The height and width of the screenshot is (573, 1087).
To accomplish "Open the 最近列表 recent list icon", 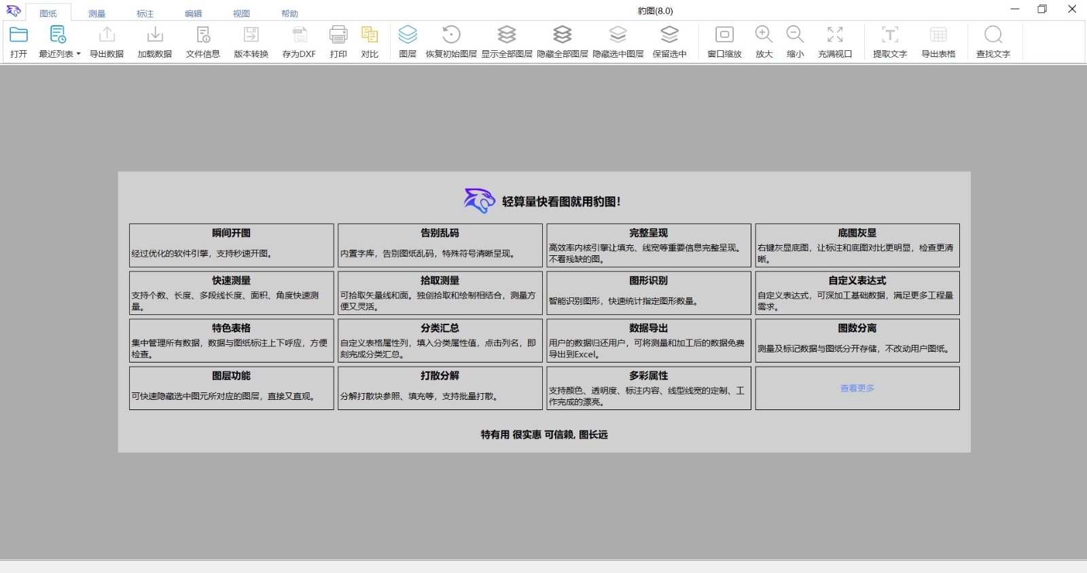I will coord(57,35).
